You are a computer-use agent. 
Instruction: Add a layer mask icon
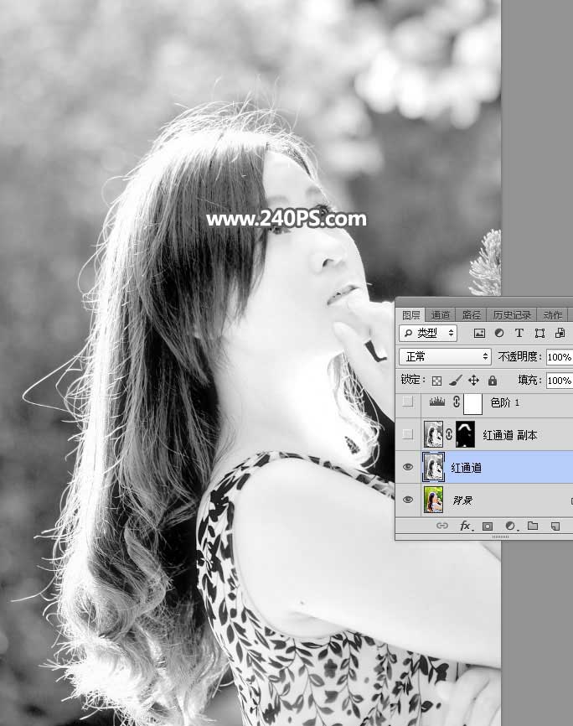[488, 526]
